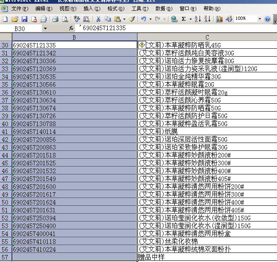The width and height of the screenshot is (277, 262).
Task: Click the Permission icon in the toolbar
Action: click(34, 19)
